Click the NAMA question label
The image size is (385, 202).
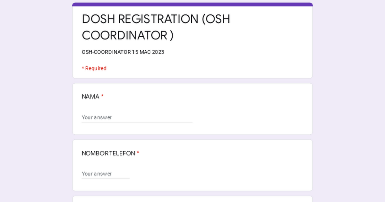(x=90, y=97)
